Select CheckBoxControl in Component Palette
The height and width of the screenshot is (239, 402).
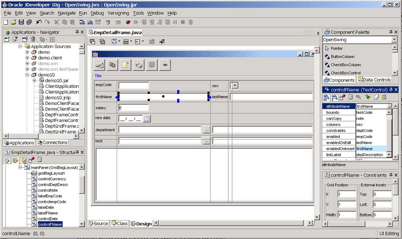pyautogui.click(x=346, y=73)
